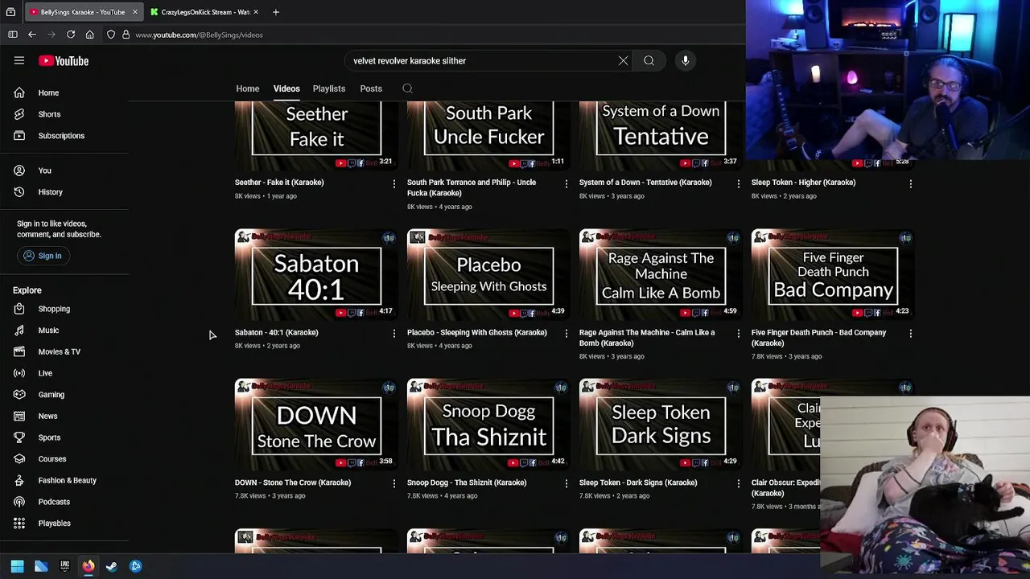This screenshot has width=1030, height=579.
Task: Open Sleep Token - Dark Signs (Karaoke) title
Action: tap(638, 482)
